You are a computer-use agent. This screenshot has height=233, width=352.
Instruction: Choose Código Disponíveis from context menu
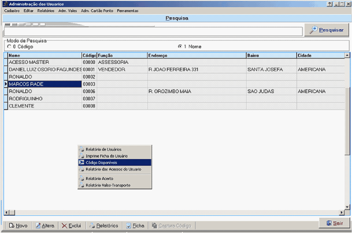click(101, 163)
